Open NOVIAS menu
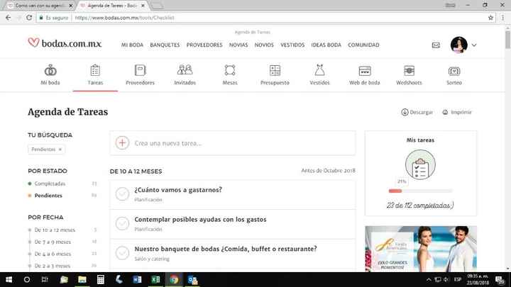 (238, 45)
